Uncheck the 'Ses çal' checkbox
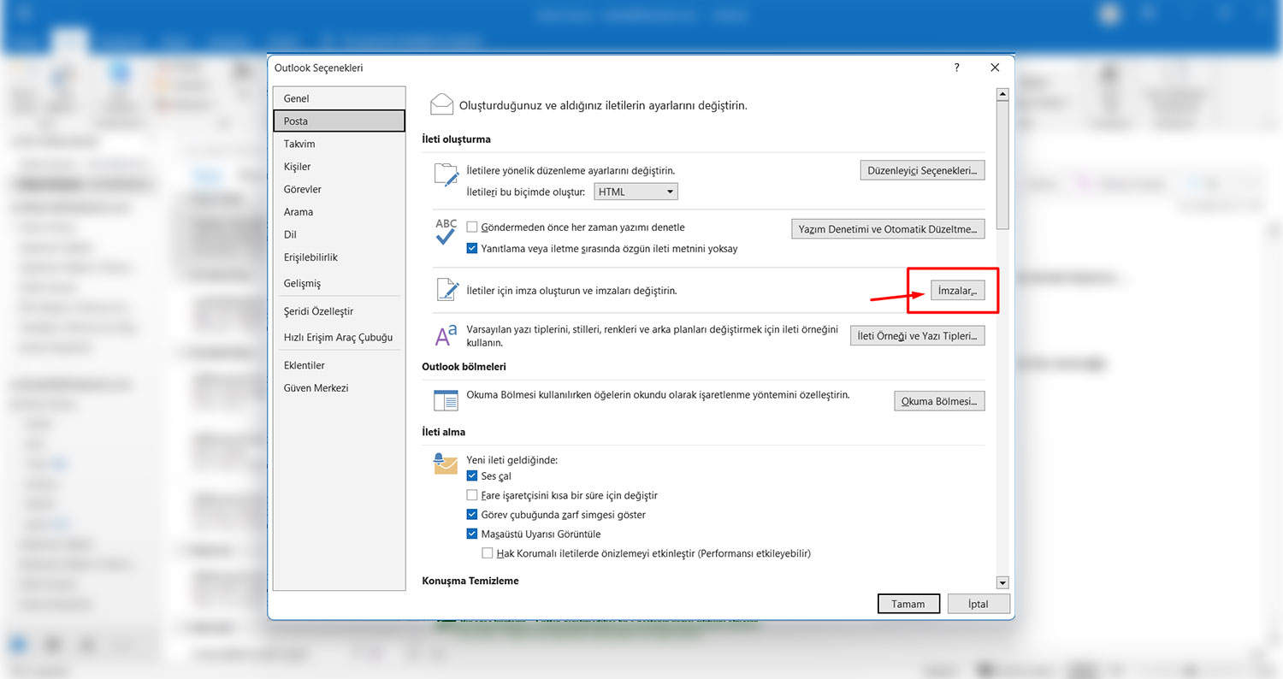 click(x=472, y=476)
